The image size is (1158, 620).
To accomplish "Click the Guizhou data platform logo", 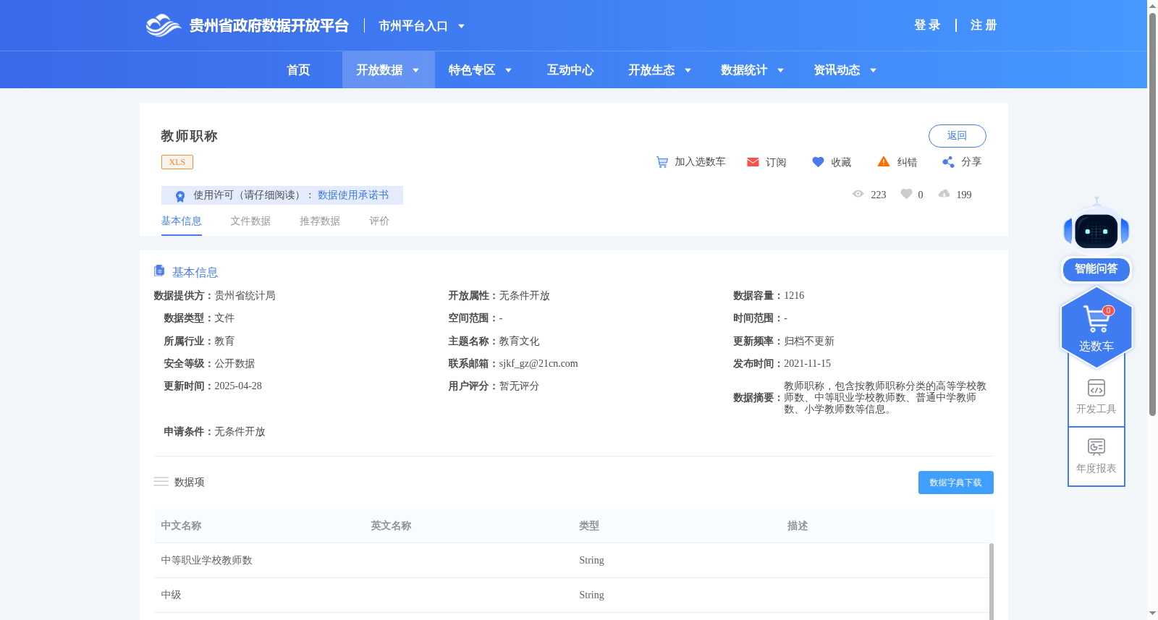I will [x=247, y=25].
